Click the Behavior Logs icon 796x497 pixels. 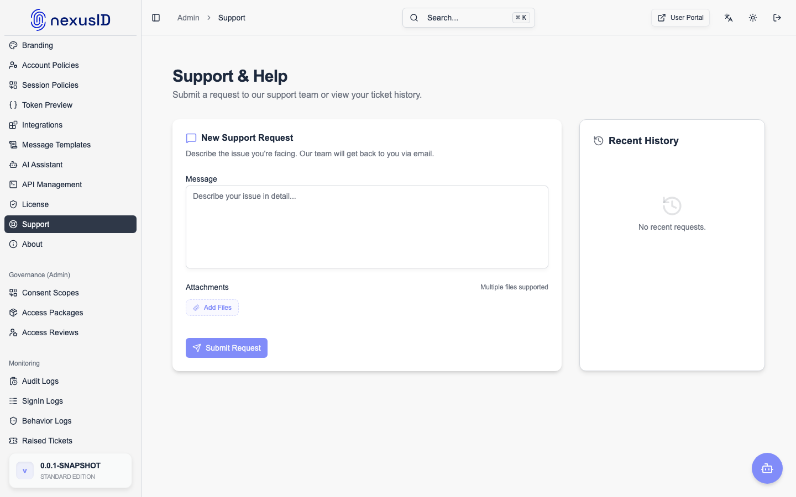[13, 421]
